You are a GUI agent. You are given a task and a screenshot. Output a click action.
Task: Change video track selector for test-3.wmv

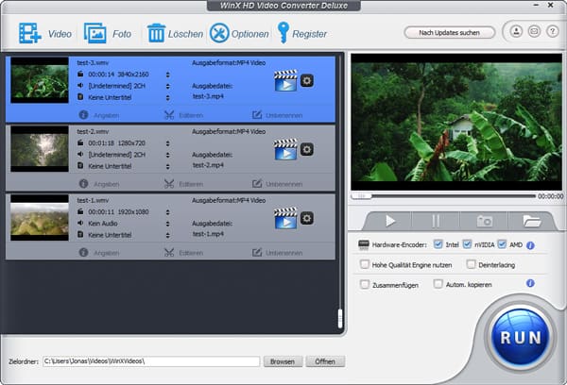168,75
